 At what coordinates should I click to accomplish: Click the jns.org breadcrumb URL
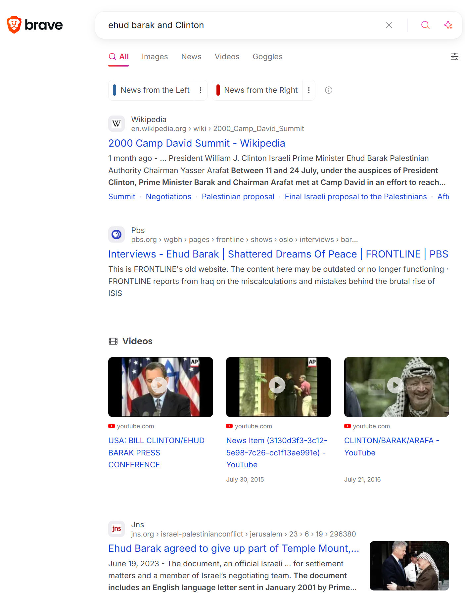click(244, 534)
